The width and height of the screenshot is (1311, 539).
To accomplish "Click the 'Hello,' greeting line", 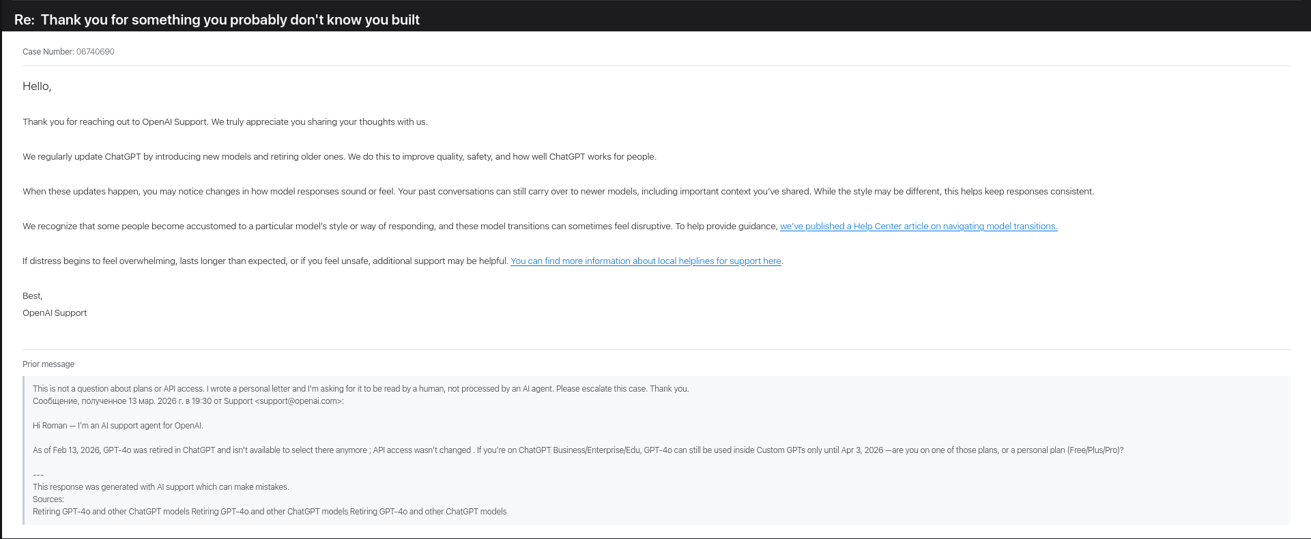I will (37, 87).
